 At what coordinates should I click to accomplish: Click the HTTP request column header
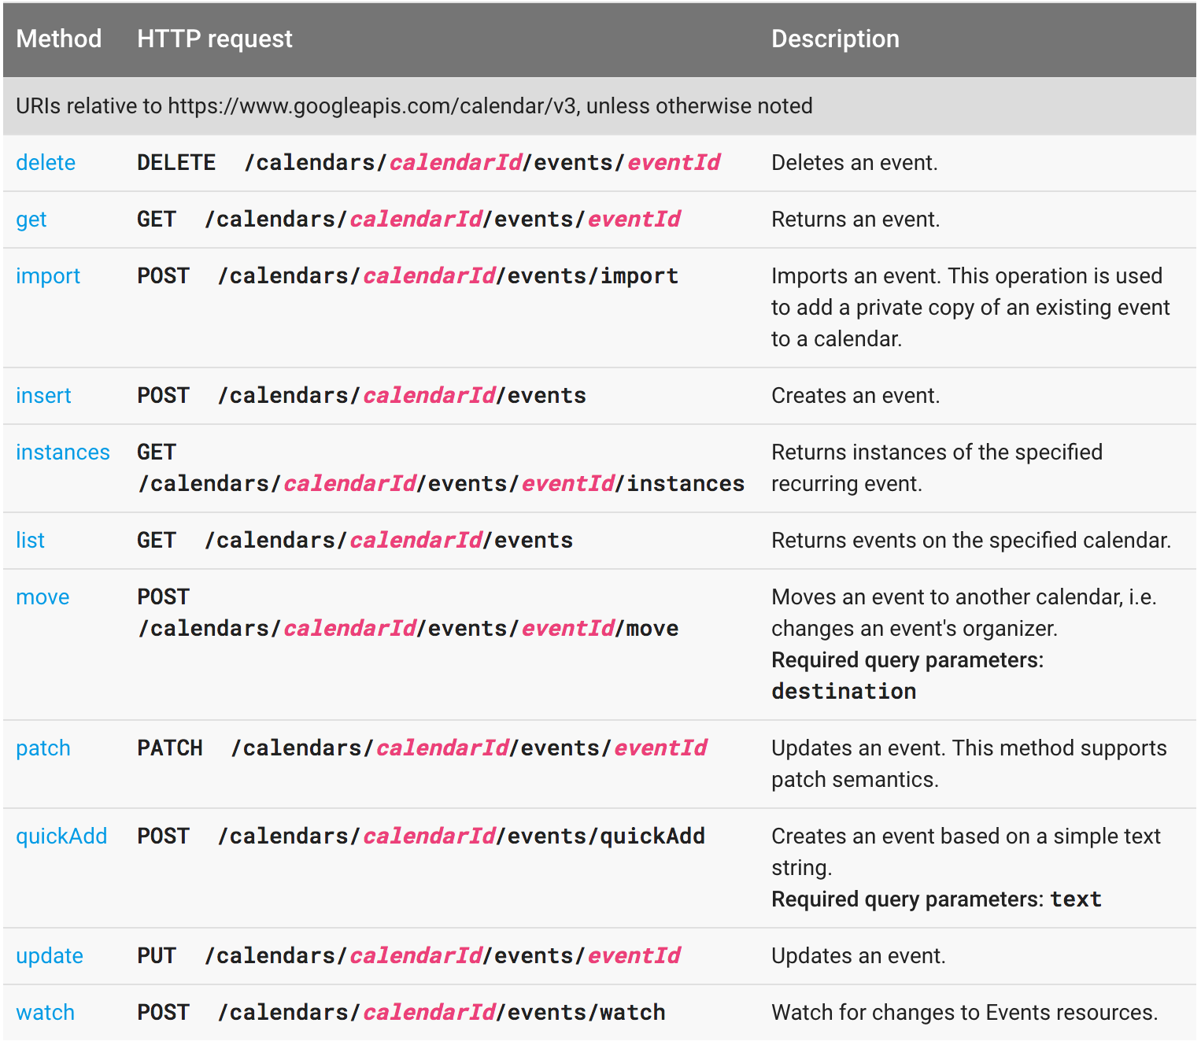click(215, 39)
